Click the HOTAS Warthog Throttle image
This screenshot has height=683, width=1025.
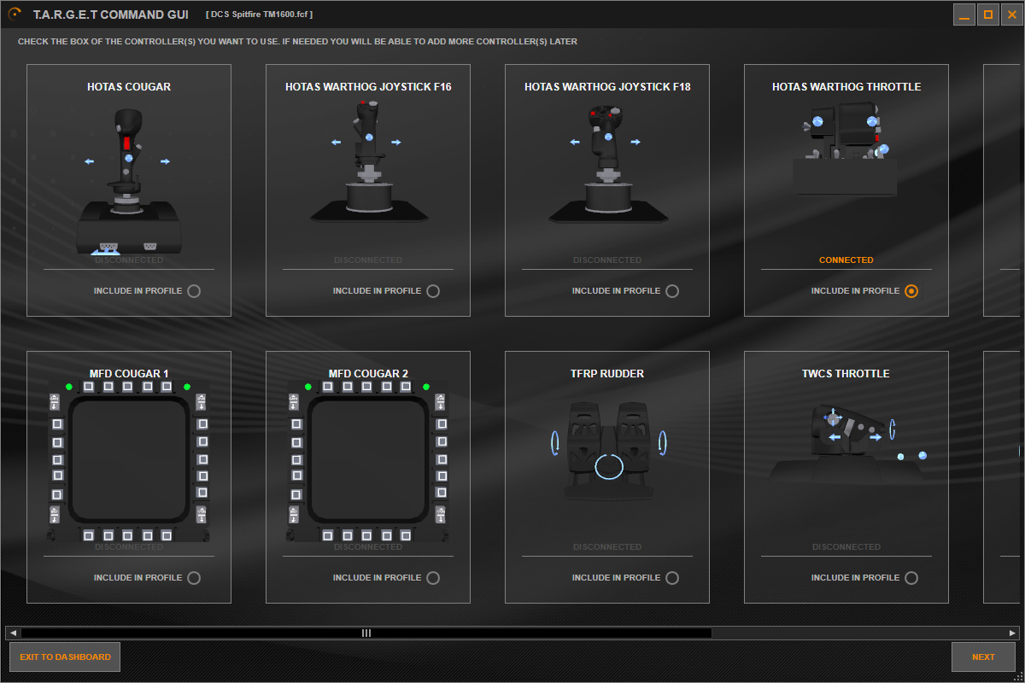846,149
